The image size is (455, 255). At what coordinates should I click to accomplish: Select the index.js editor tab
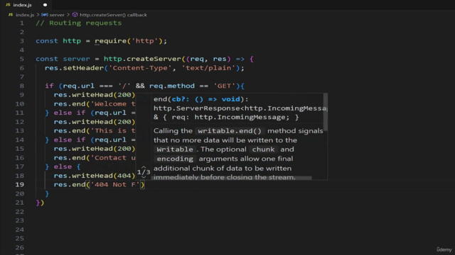26,5
